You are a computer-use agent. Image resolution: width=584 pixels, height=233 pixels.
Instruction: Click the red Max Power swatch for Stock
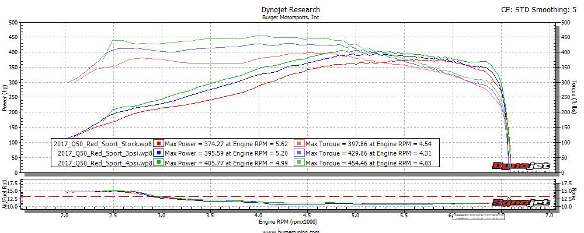tap(159, 143)
